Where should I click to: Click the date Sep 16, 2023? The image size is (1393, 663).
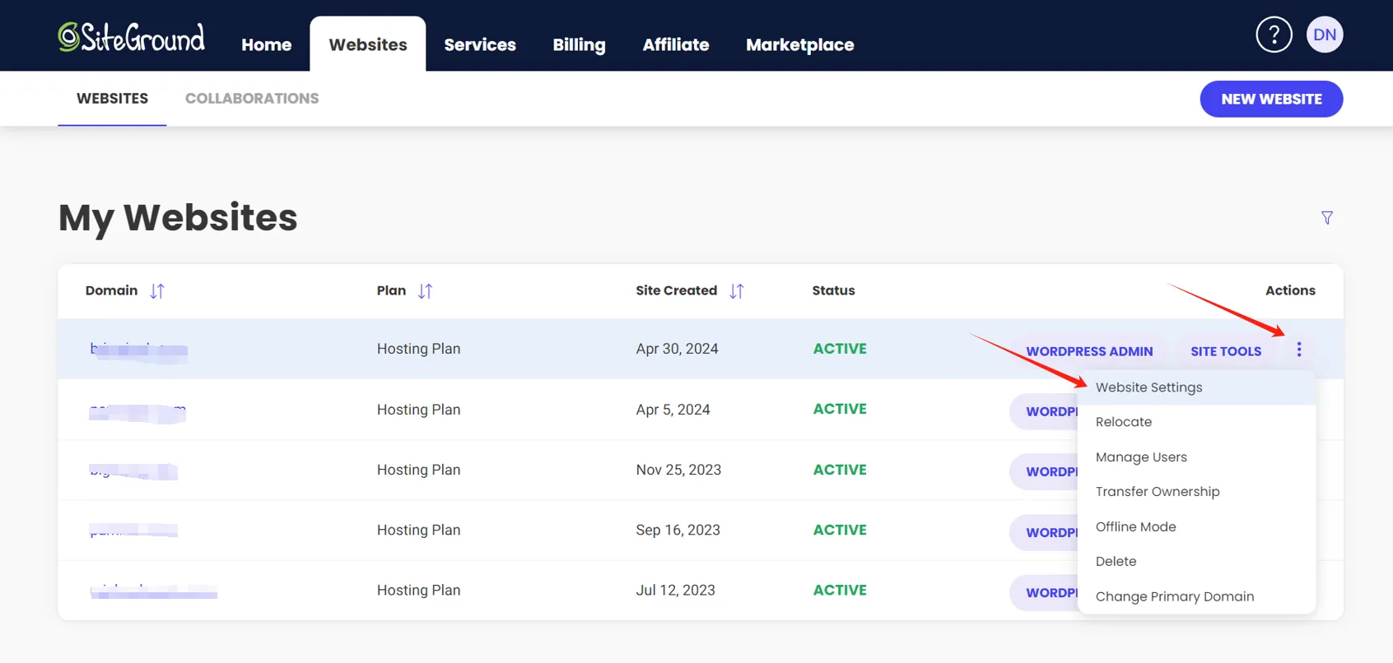click(x=678, y=530)
